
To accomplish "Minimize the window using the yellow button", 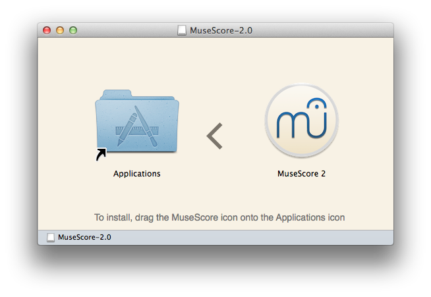I will click(x=60, y=30).
